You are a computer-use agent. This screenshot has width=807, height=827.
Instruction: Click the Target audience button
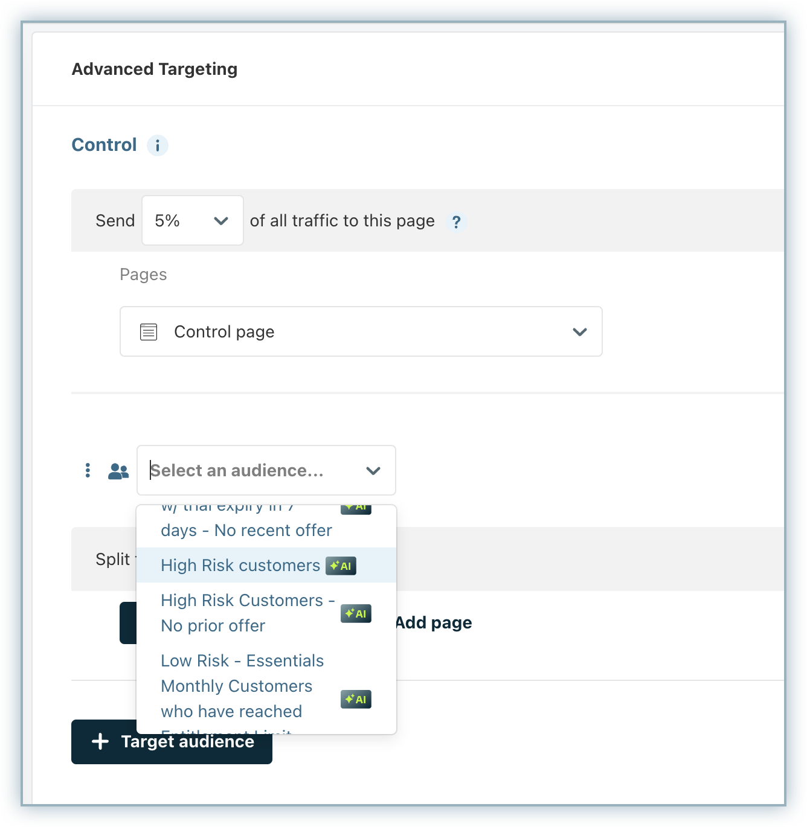172,742
